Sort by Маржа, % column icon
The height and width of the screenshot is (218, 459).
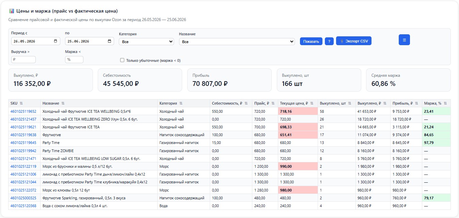[445, 103]
